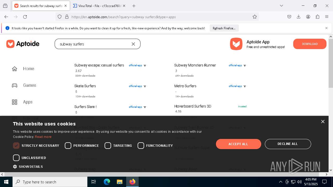Screen dimensions: 333x187
Task: Toggle the Strictly Necessary cookie checkbox
Action: [16, 146]
